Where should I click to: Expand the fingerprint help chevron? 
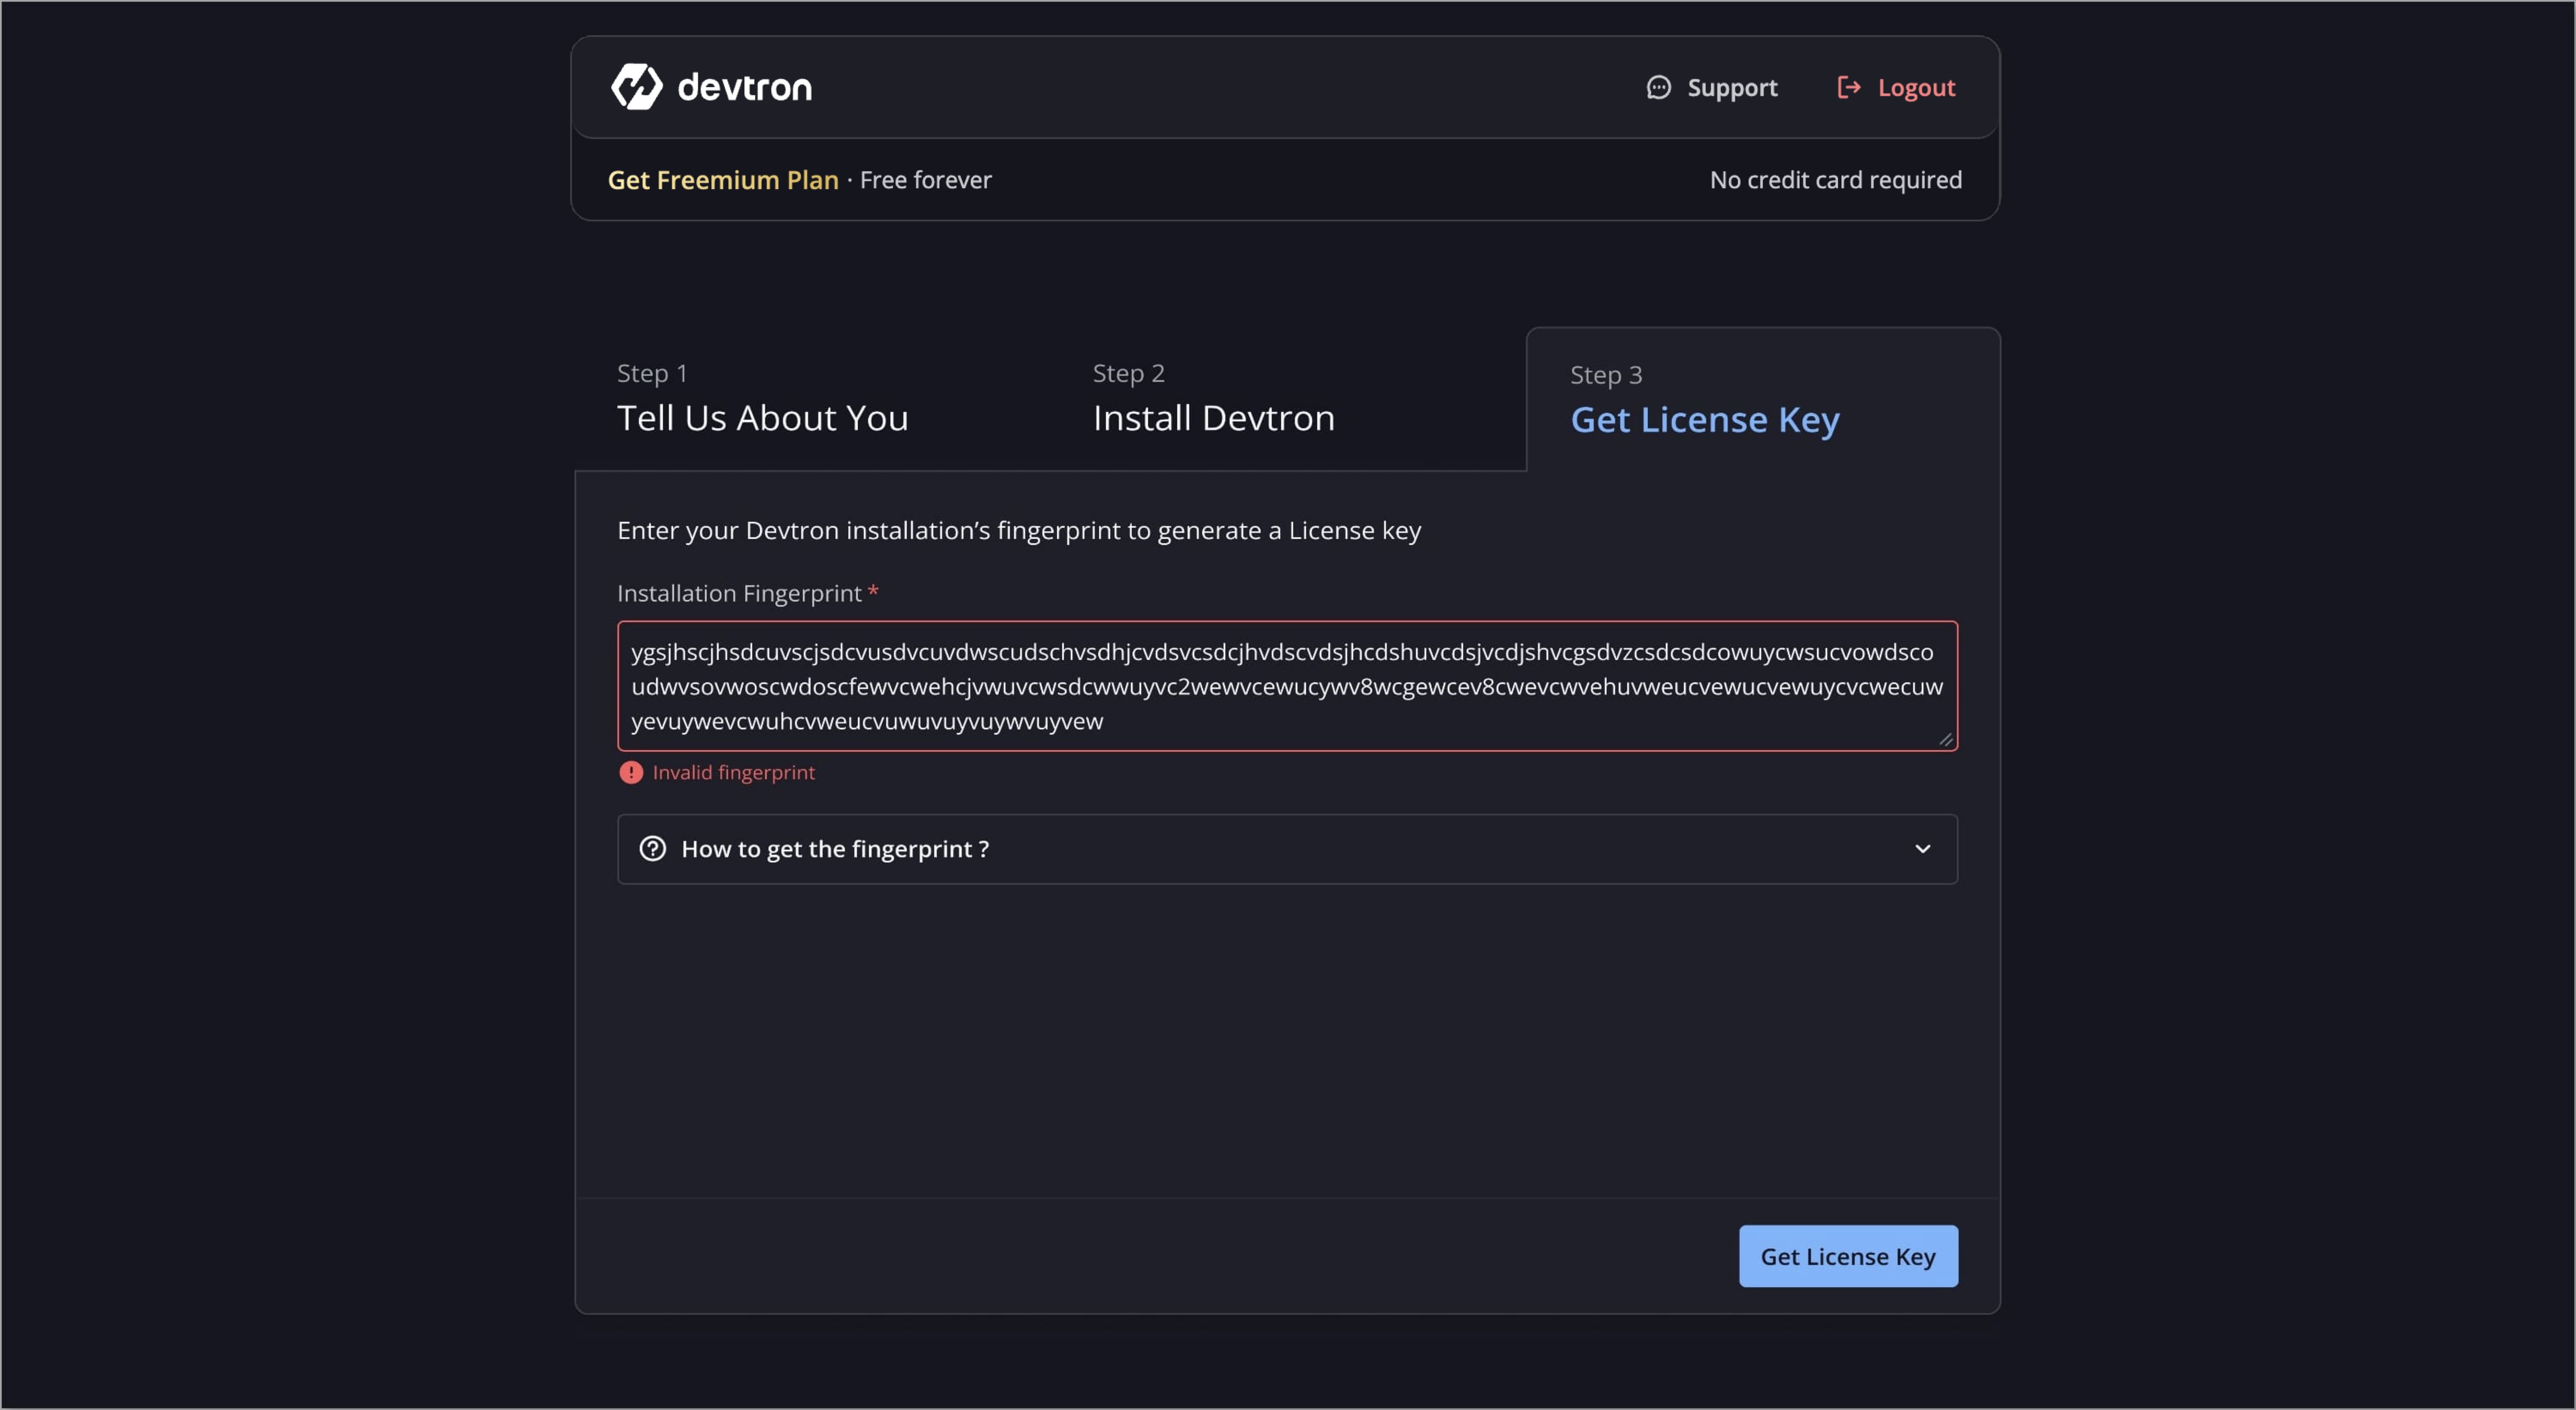click(1922, 848)
